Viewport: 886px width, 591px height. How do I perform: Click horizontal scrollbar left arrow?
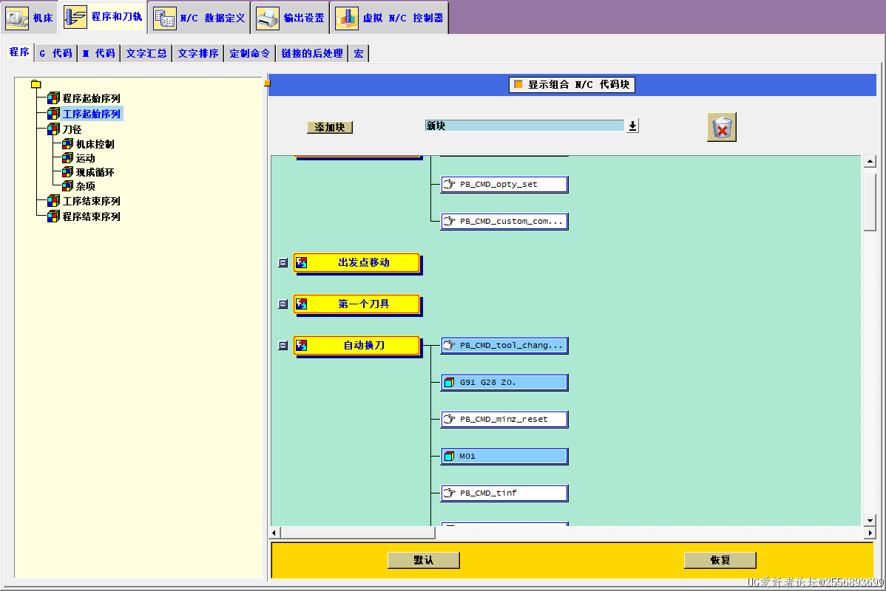tap(274, 533)
